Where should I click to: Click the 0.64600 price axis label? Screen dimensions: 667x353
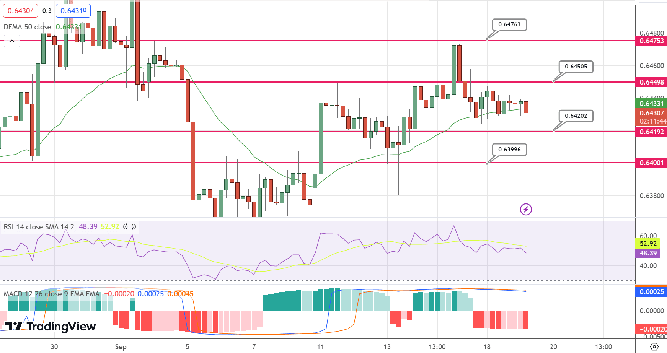(x=652, y=66)
